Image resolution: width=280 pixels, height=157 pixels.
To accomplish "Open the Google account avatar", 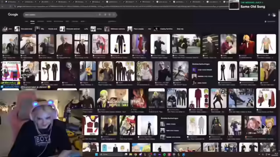I will pyautogui.click(x=274, y=15).
